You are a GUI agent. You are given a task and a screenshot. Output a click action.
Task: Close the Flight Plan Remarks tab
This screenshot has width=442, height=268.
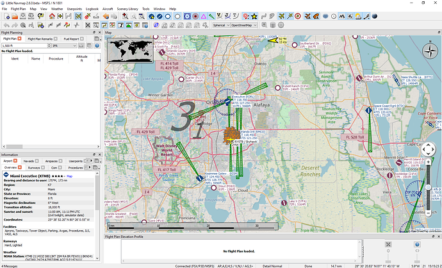pos(56,38)
